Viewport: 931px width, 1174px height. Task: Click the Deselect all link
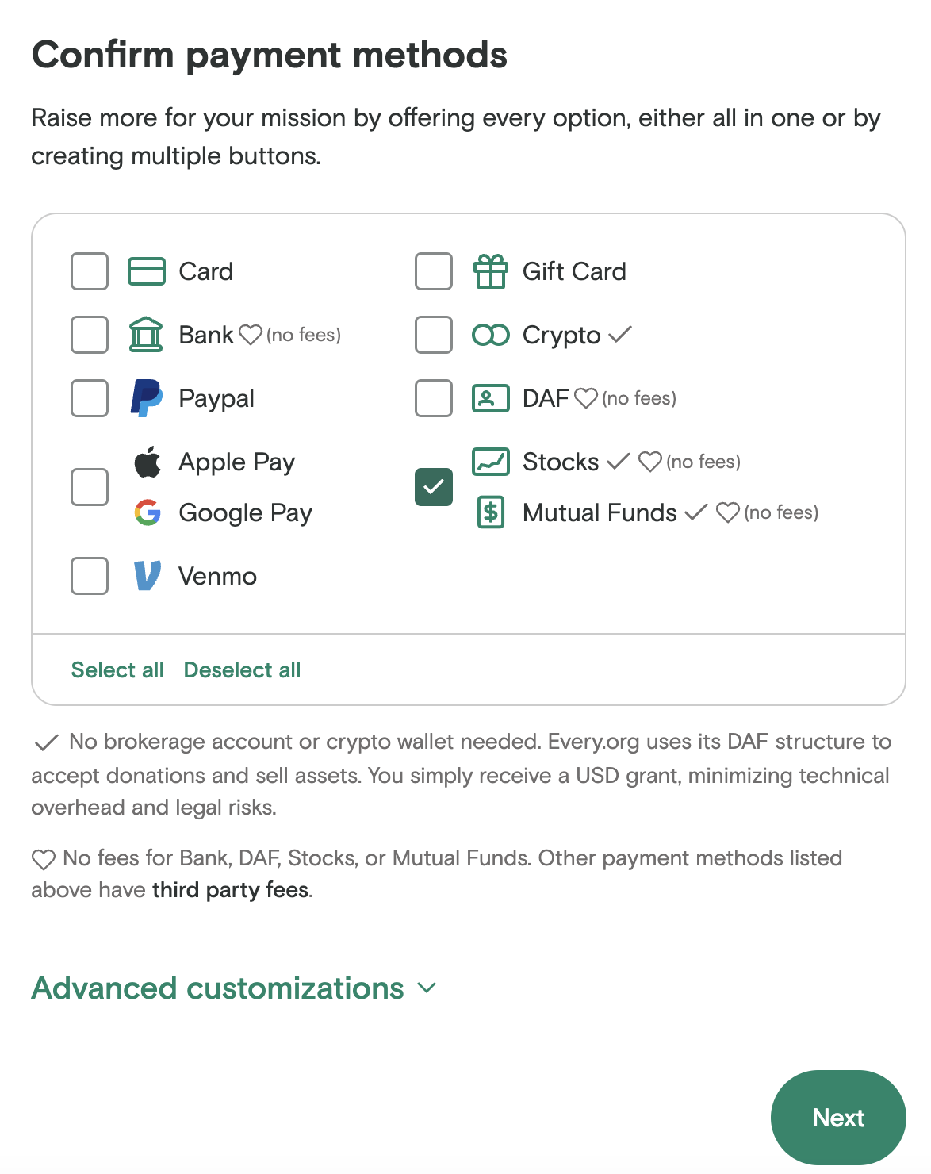pos(242,670)
